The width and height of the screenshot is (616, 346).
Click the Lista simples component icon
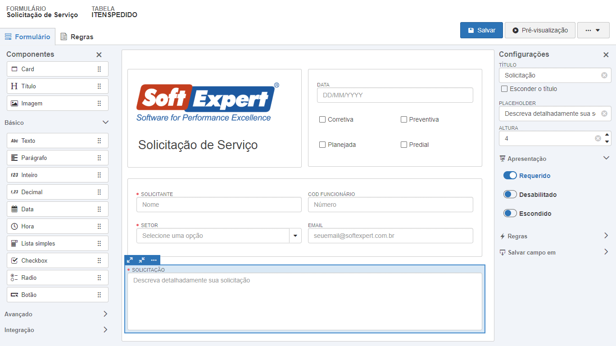point(14,243)
